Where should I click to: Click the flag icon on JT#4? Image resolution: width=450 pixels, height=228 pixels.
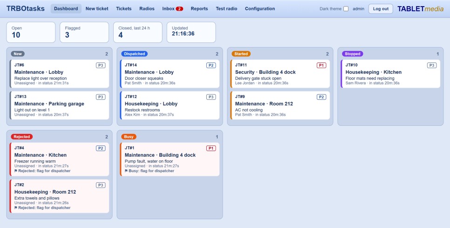[16, 171]
